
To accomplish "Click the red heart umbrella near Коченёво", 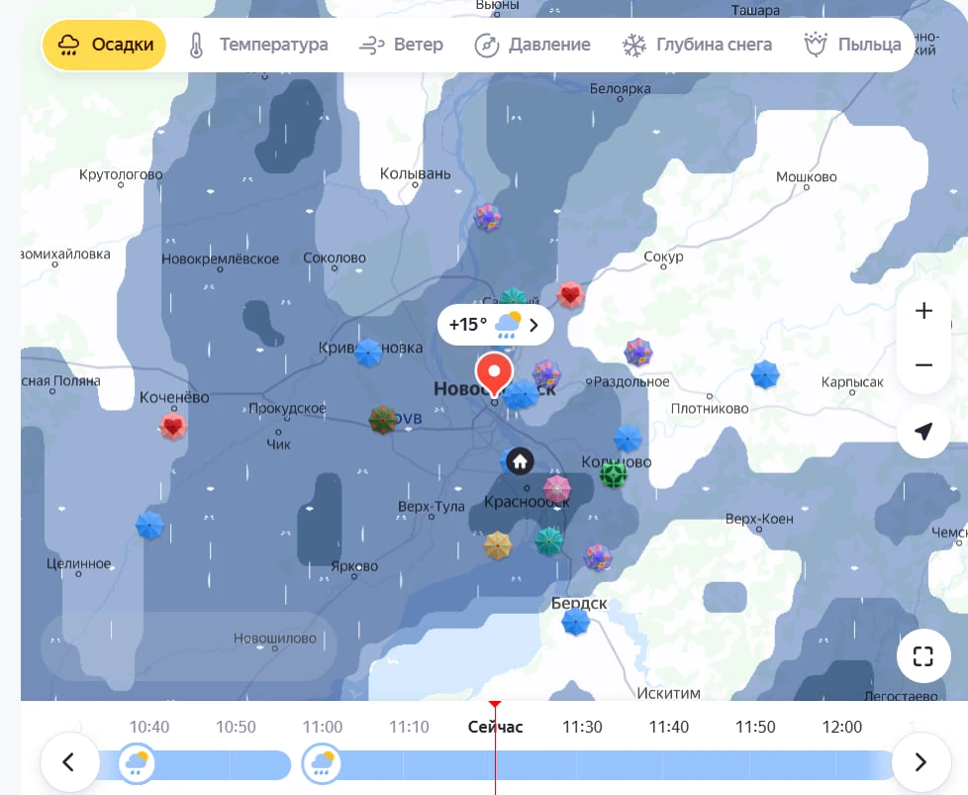I will pyautogui.click(x=173, y=427).
